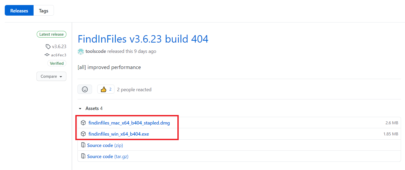Screen dimensions: 405x170
Task: Open the toolscode profile link
Action: [96, 51]
